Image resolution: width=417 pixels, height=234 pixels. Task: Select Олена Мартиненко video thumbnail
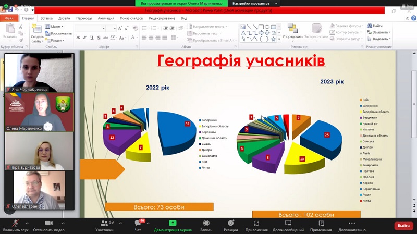(x=40, y=112)
